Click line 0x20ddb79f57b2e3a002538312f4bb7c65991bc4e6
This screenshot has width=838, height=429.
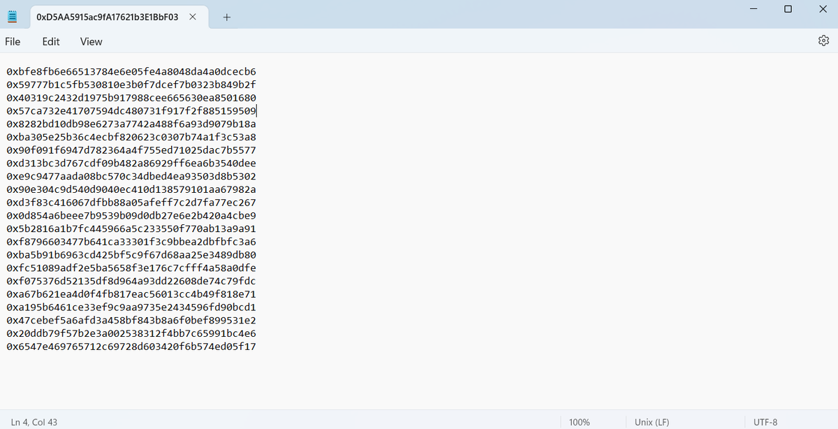click(131, 333)
